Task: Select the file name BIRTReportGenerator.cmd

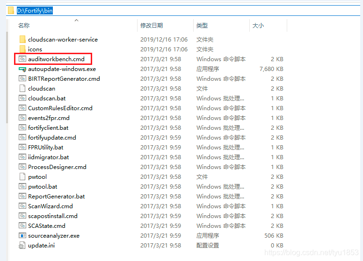Action: point(64,79)
